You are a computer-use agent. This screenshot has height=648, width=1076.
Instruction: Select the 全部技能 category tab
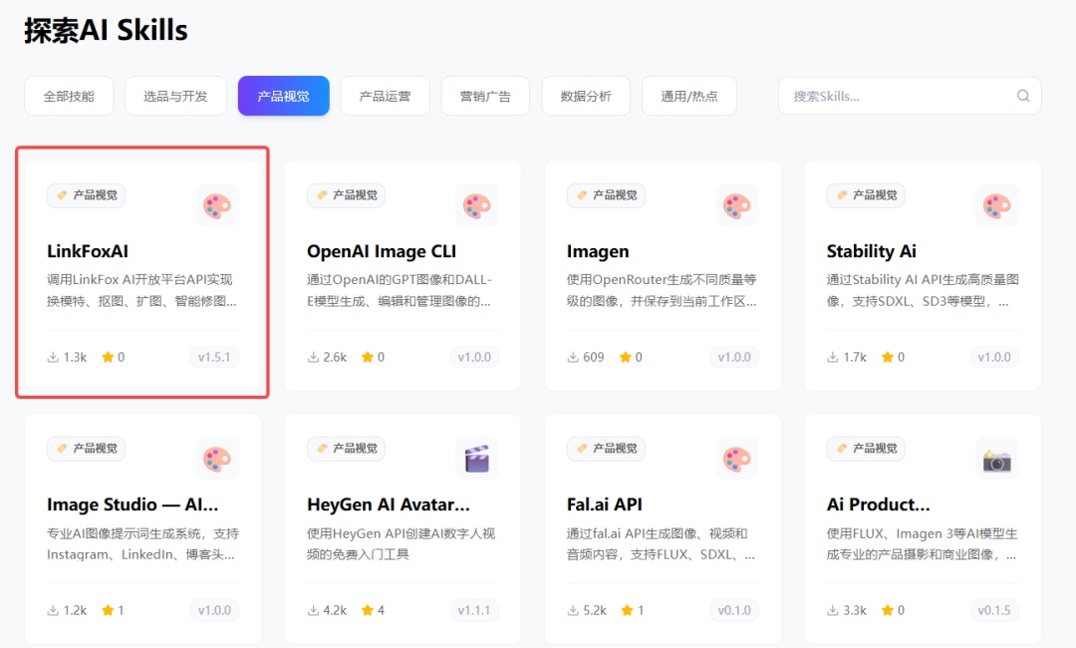tap(69, 96)
